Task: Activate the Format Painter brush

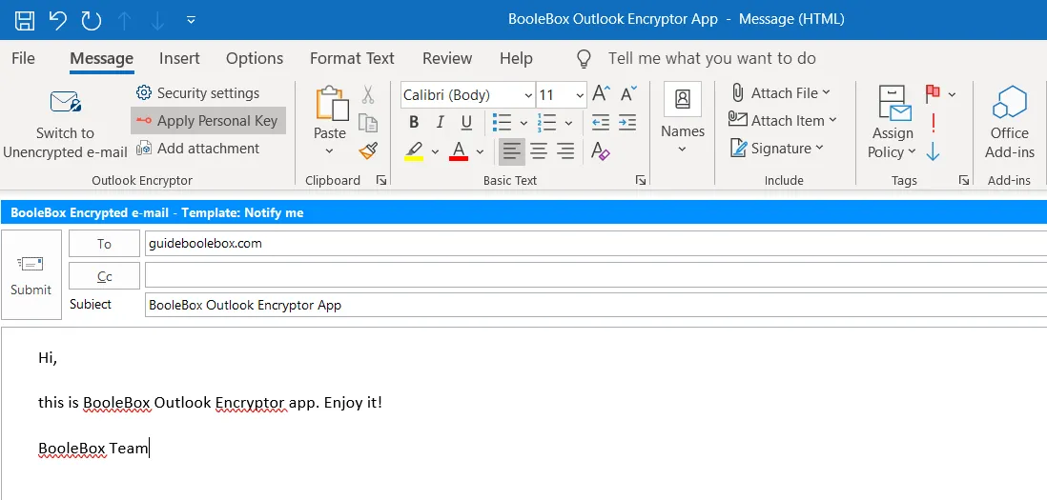Action: [x=368, y=150]
